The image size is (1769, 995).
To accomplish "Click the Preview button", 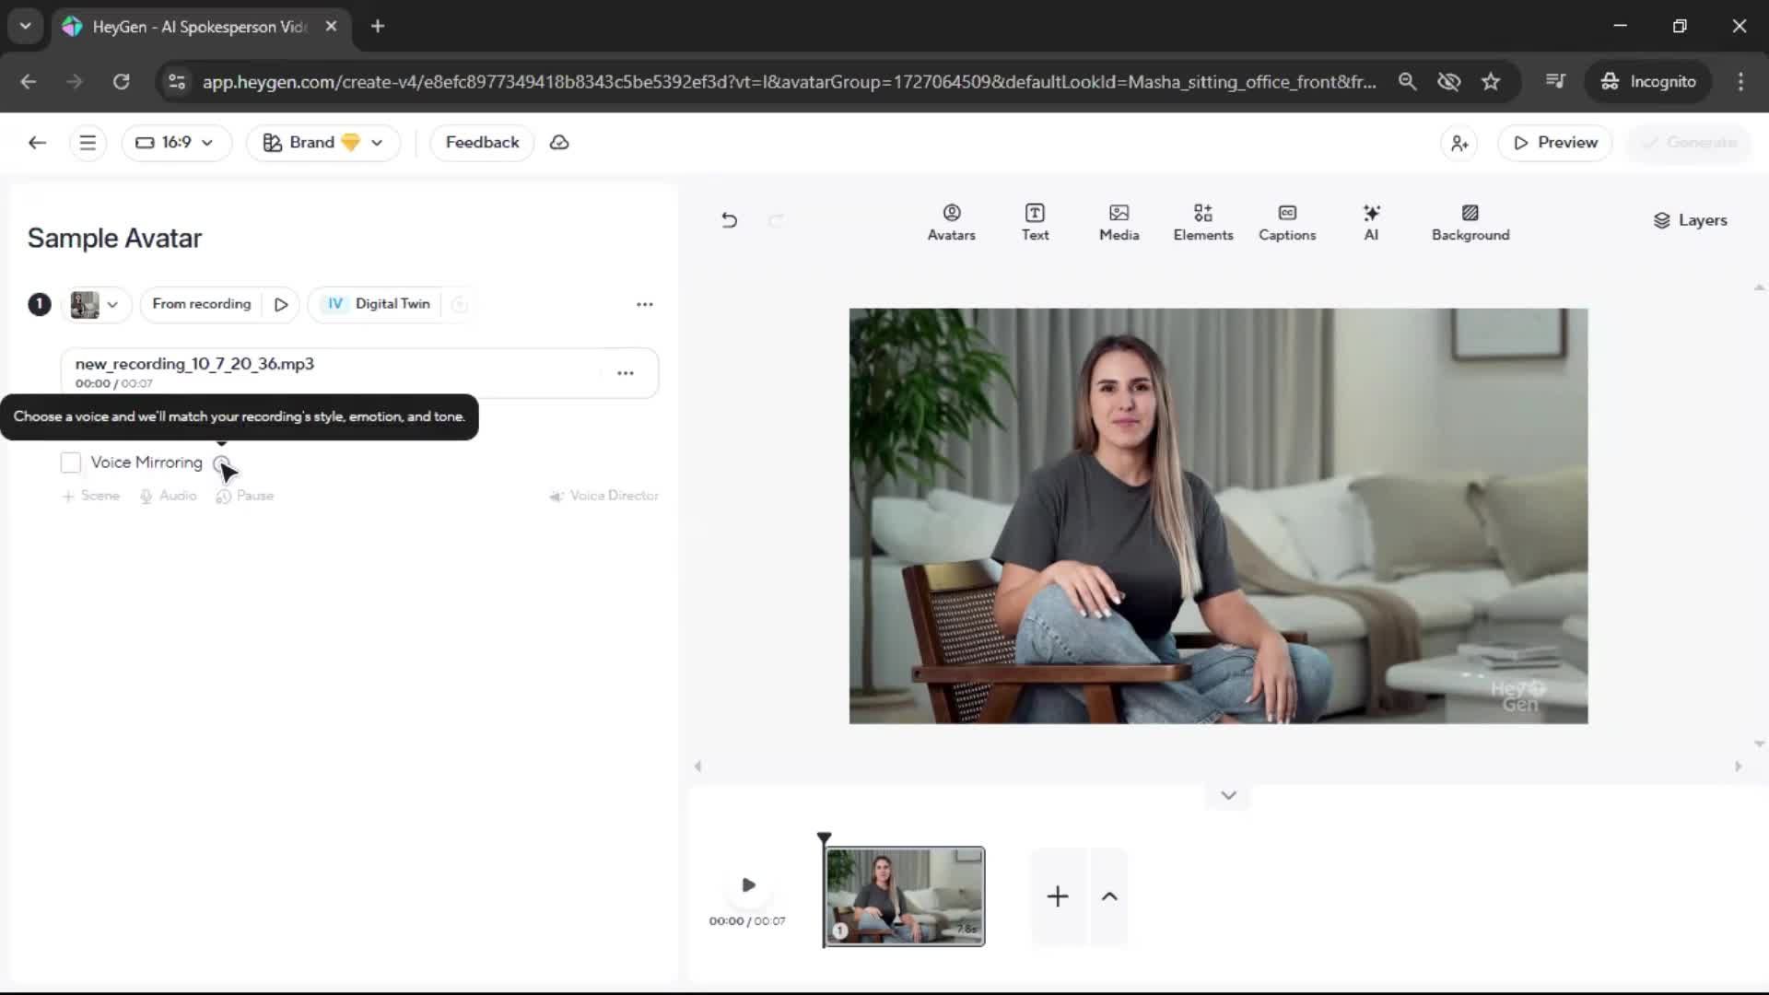I will click(x=1554, y=143).
